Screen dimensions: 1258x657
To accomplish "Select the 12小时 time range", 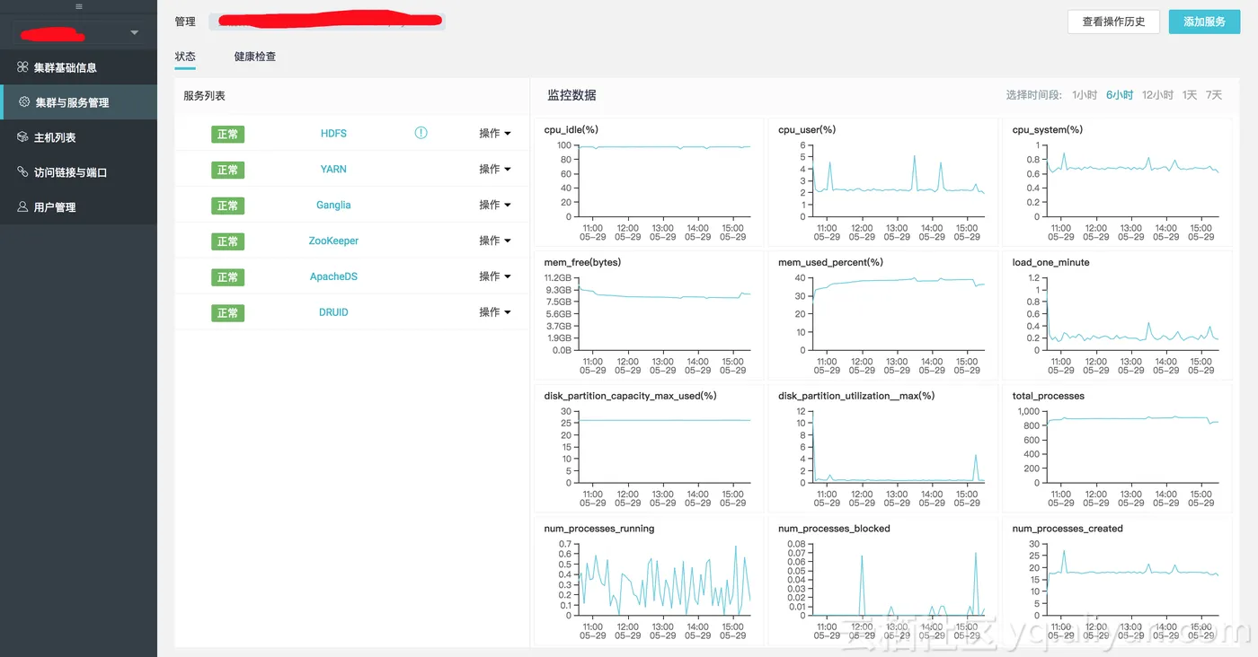I will pos(1157,95).
